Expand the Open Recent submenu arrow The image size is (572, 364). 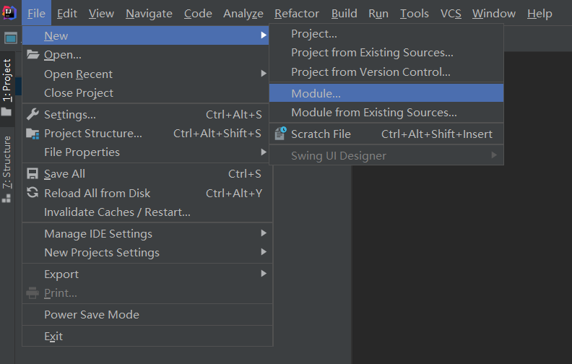264,74
